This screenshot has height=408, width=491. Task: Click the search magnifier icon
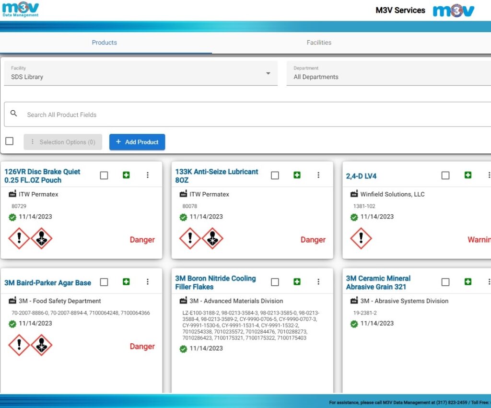[x=13, y=113]
